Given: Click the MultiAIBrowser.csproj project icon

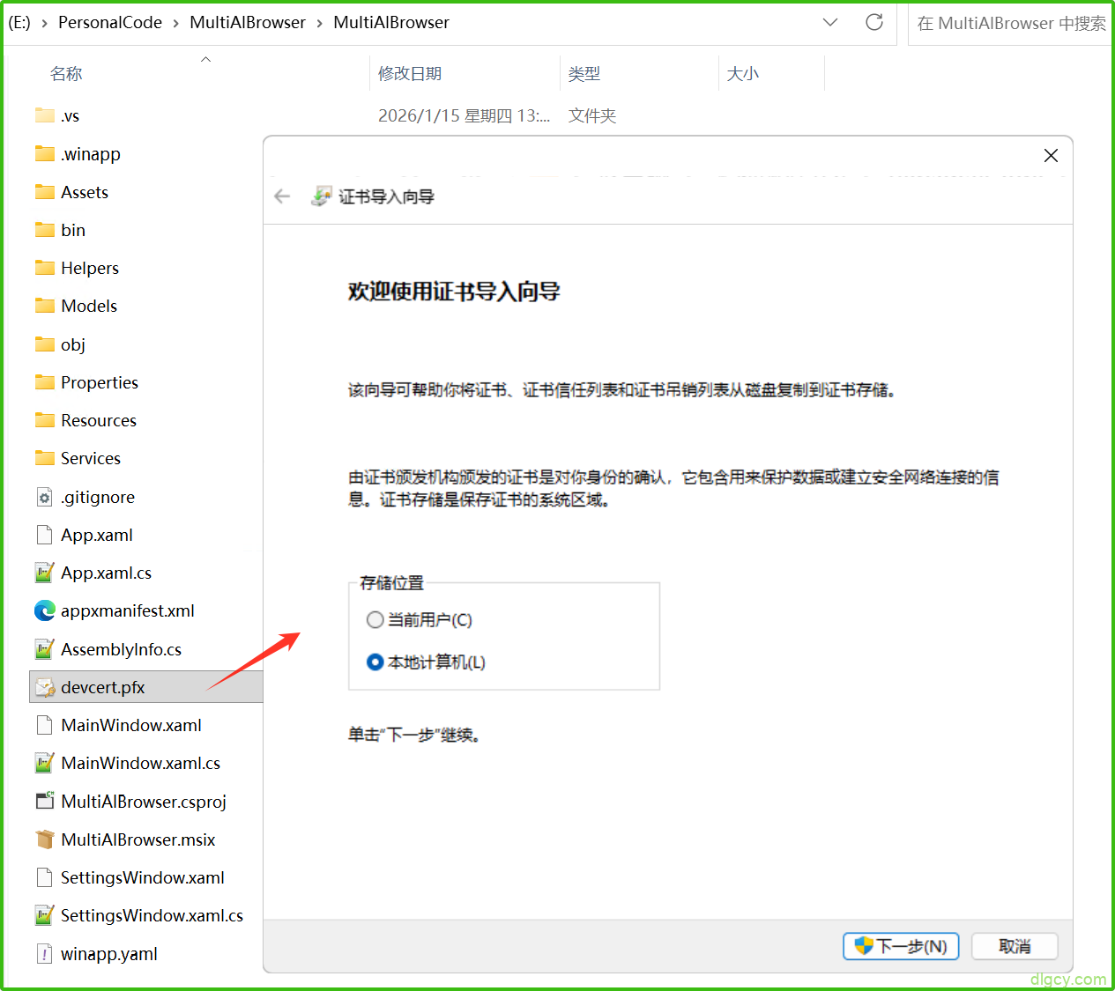Looking at the screenshot, I should coord(44,802).
